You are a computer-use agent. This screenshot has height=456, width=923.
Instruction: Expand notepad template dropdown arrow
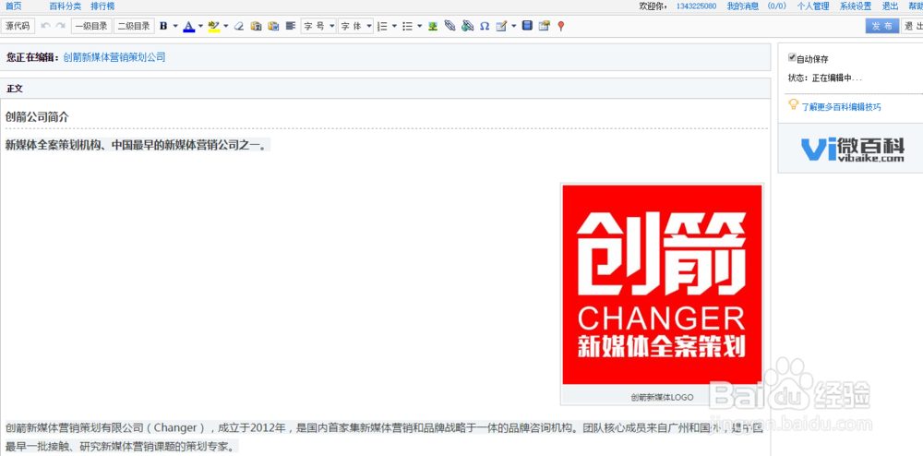tap(514, 26)
